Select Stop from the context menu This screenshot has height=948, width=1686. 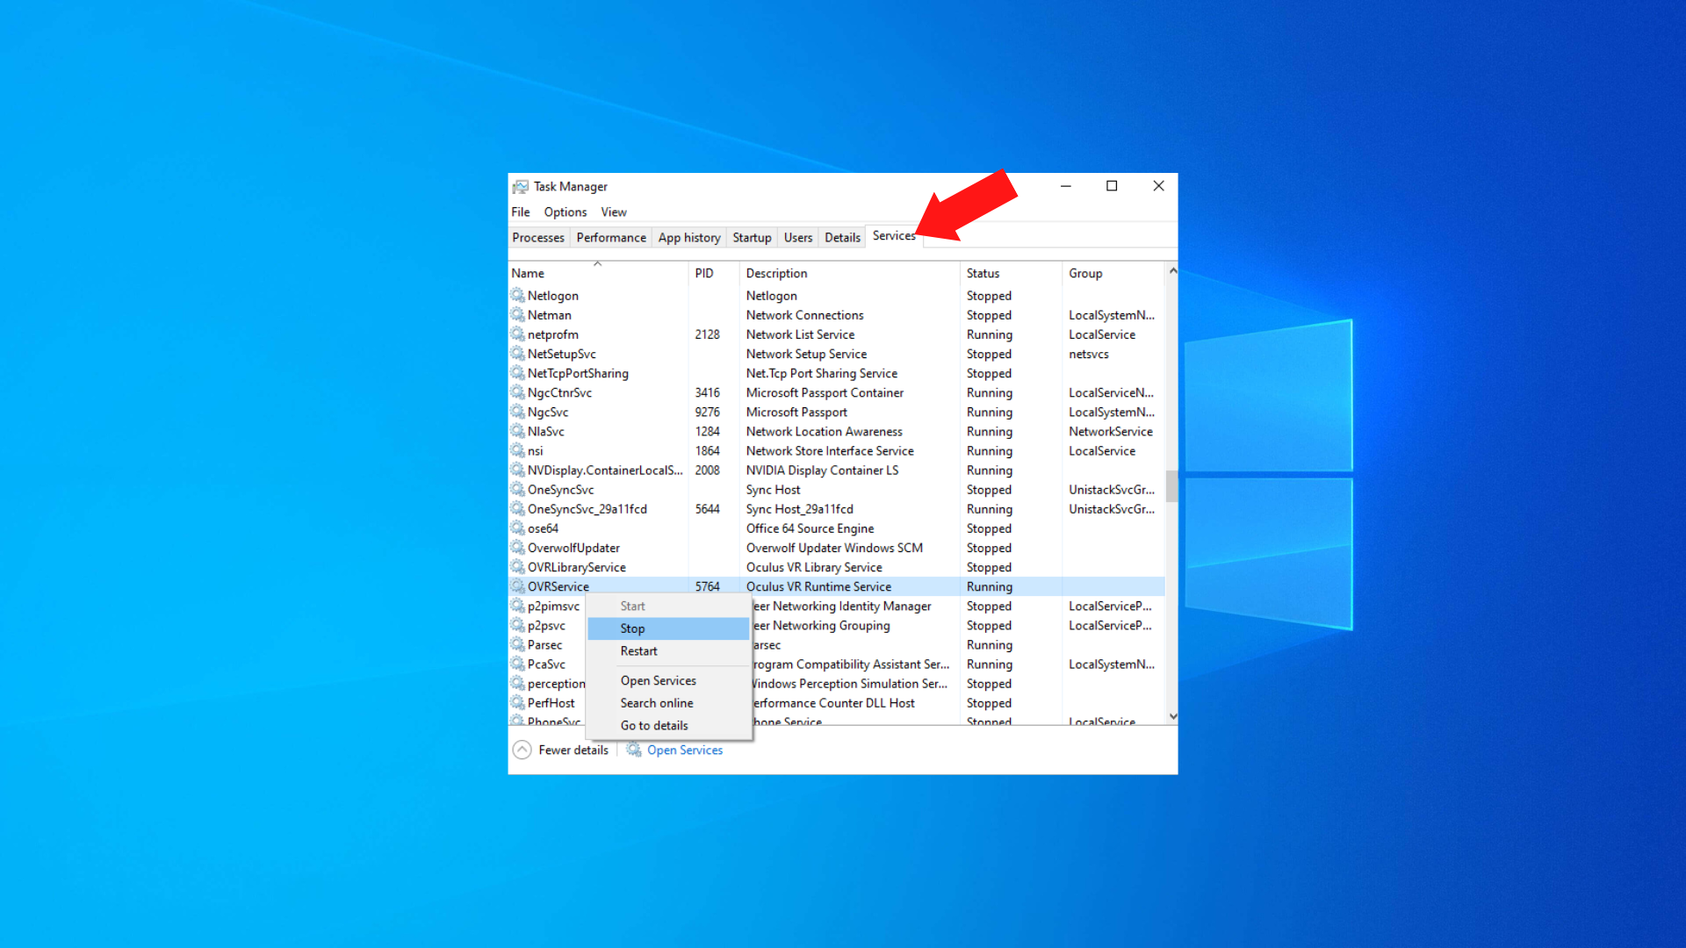coord(632,628)
